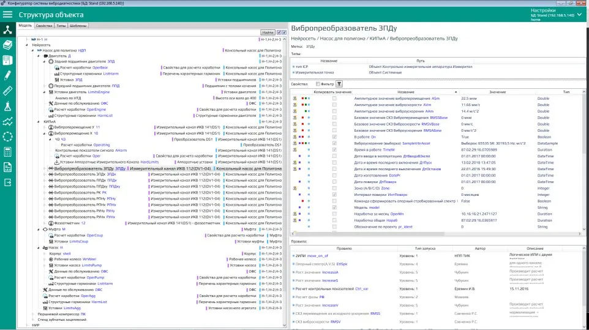Switch to the Свойства tab
This screenshot has height=330, width=589.
[x=44, y=26]
